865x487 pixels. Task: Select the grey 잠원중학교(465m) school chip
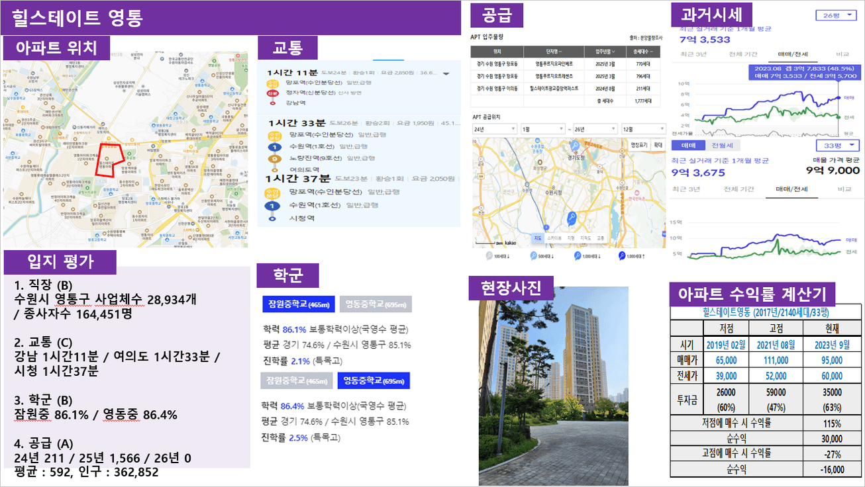click(x=296, y=380)
